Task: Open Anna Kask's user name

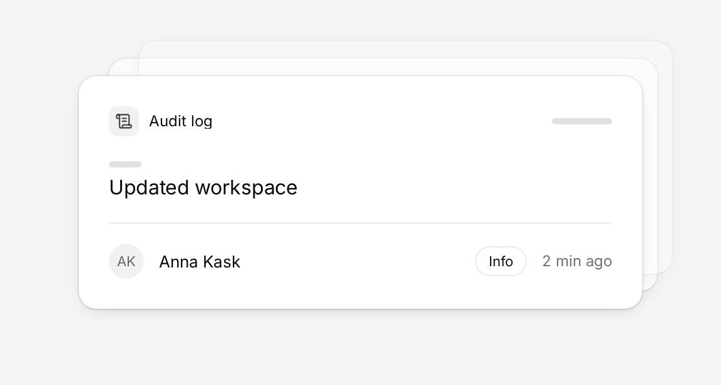Action: (200, 261)
